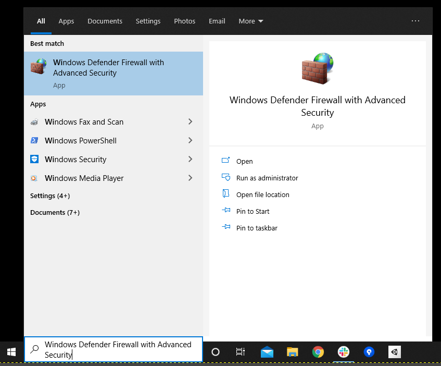
Task: Click the Windows Security shield icon
Action: tap(34, 159)
